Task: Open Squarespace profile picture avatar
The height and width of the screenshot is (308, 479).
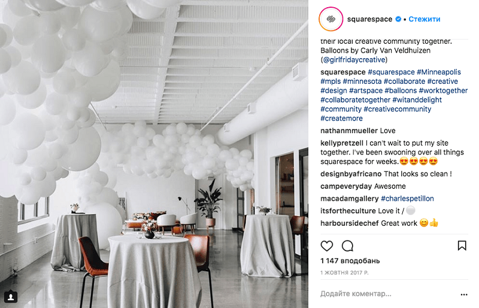Action: pos(331,19)
